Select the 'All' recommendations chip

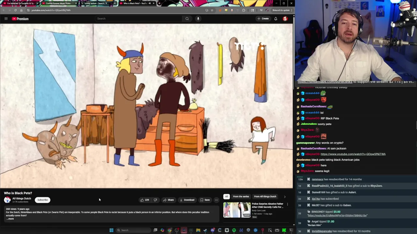(x=226, y=196)
